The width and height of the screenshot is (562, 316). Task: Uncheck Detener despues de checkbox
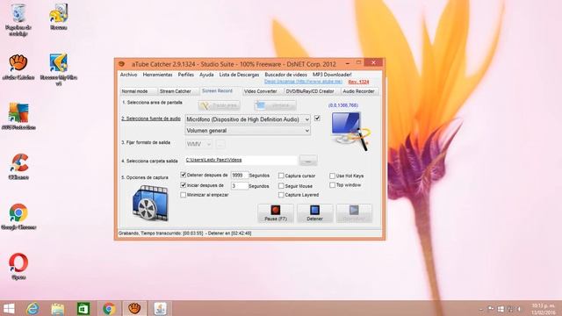pos(184,175)
